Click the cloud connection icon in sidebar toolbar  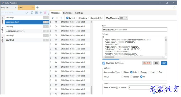[x=27, y=13]
